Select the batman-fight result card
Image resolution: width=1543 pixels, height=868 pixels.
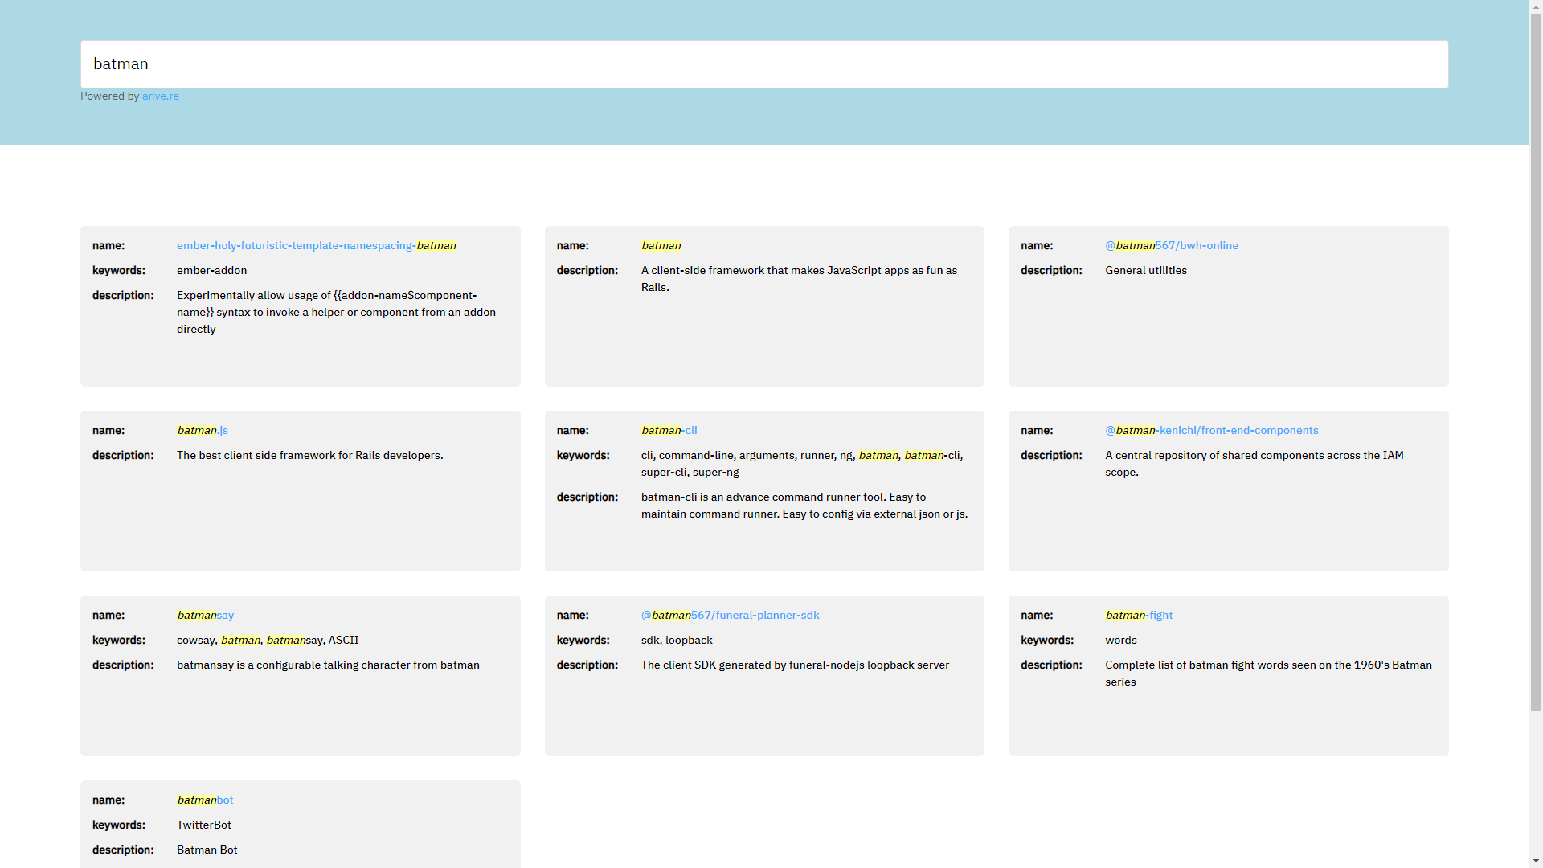(x=1227, y=675)
